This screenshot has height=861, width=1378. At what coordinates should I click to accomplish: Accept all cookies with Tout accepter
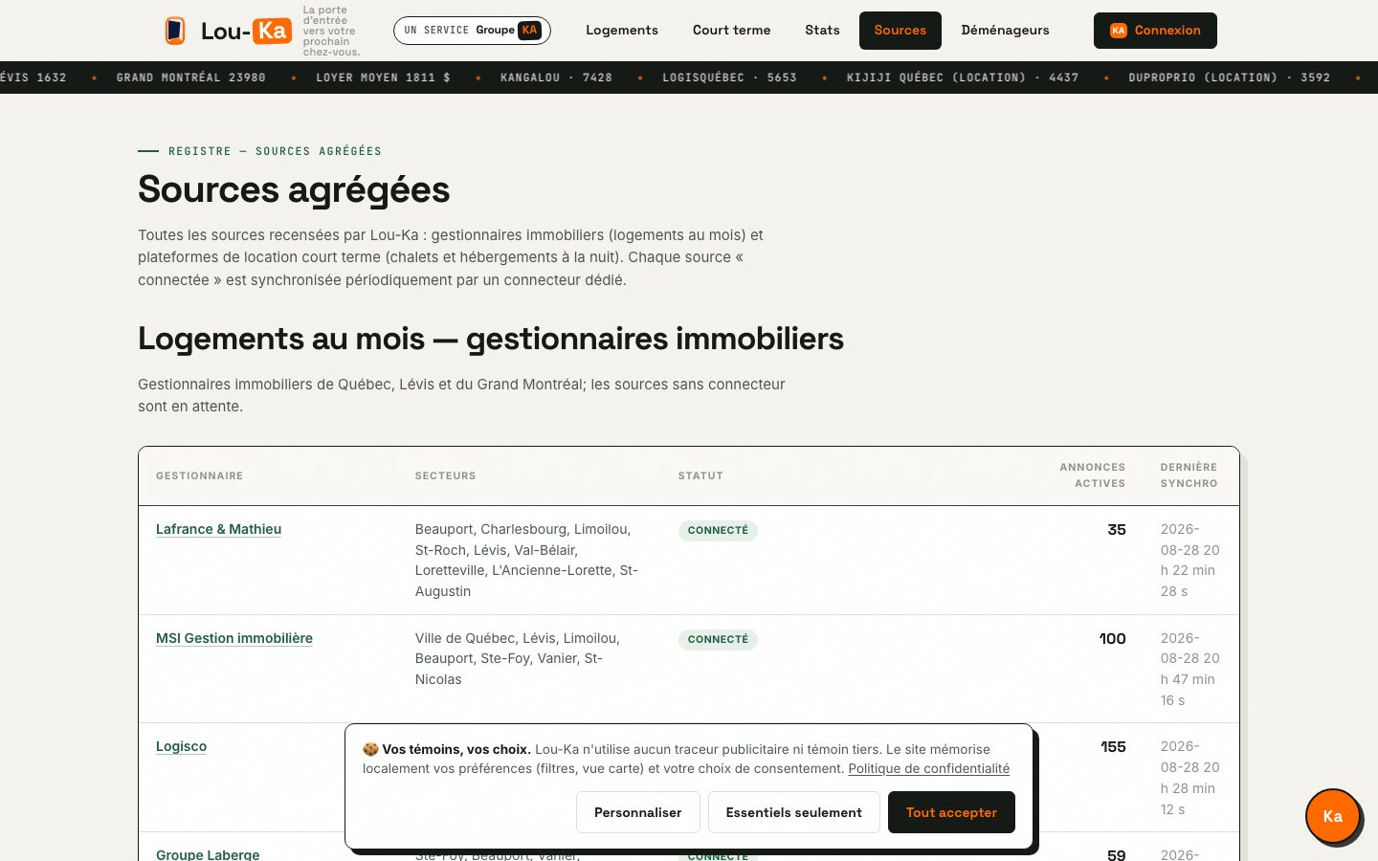pos(951,812)
